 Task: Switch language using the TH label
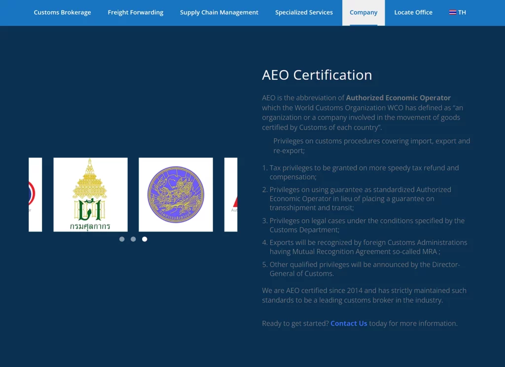(462, 12)
